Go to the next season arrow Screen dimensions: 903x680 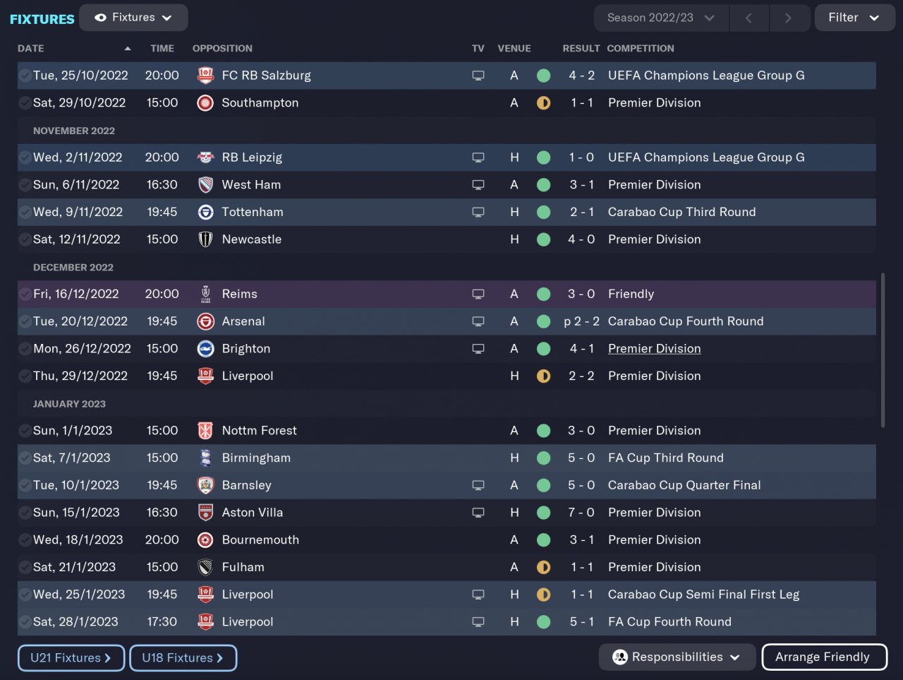[788, 18]
